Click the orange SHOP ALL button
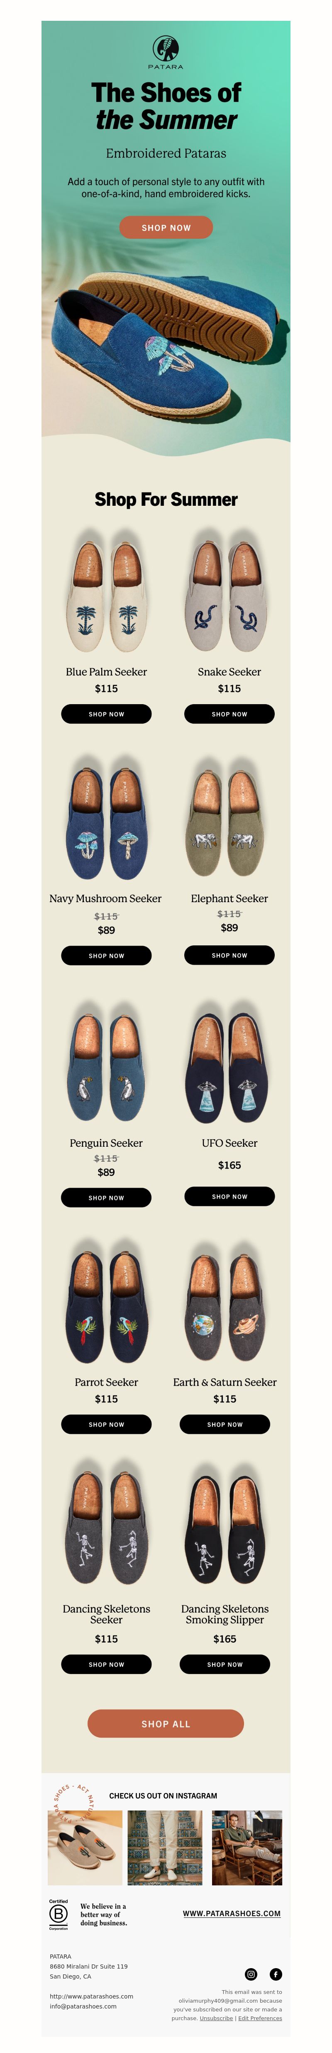The width and height of the screenshot is (332, 2053). coord(165,1724)
